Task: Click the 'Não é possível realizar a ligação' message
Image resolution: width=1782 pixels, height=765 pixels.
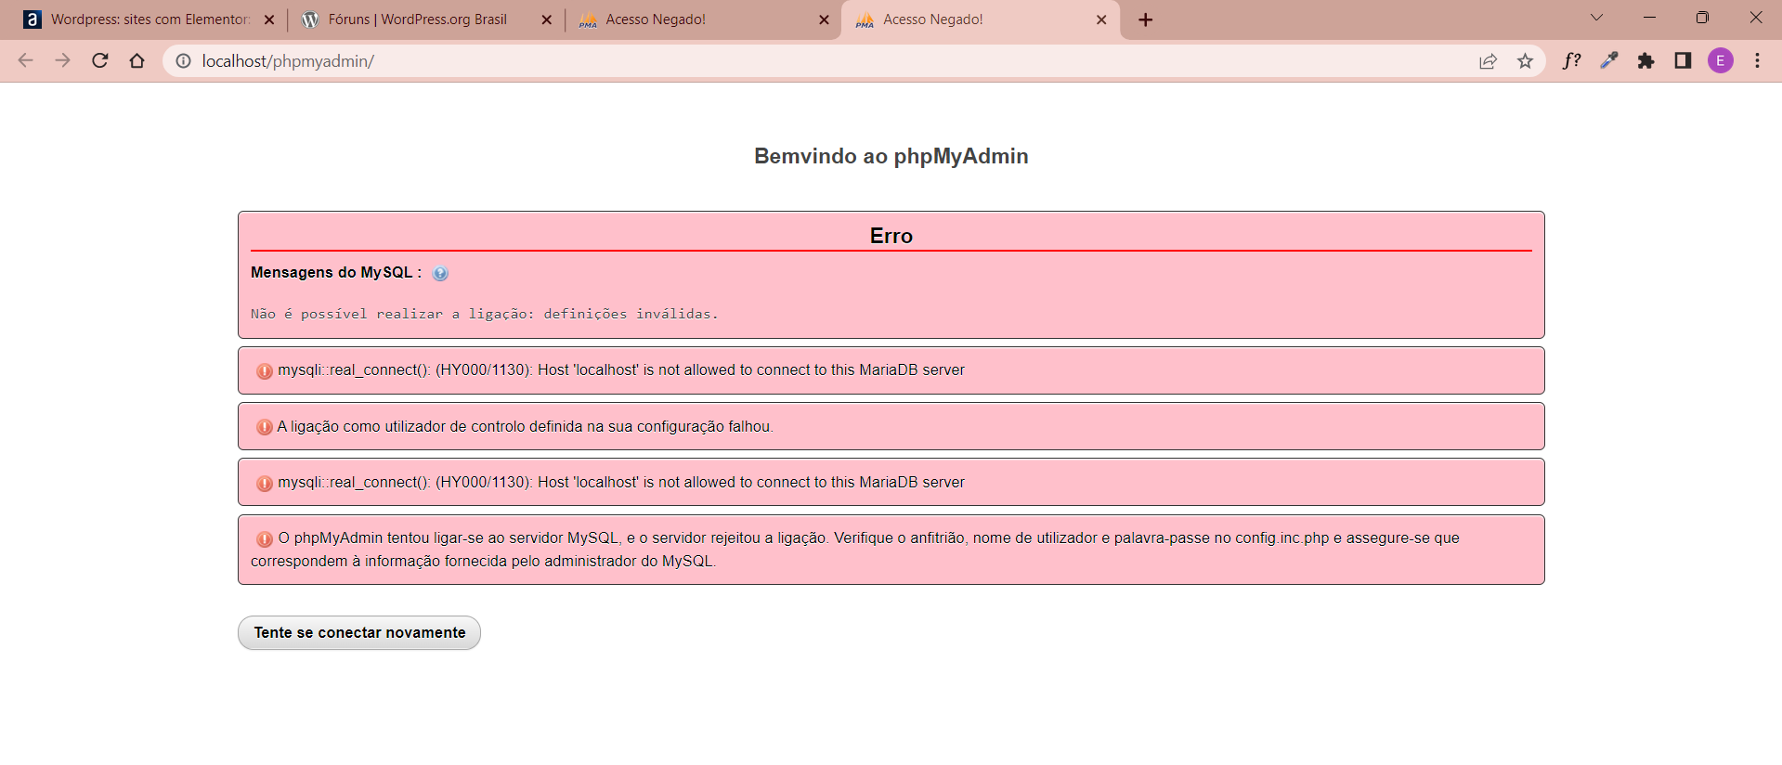Action: pyautogui.click(x=484, y=314)
